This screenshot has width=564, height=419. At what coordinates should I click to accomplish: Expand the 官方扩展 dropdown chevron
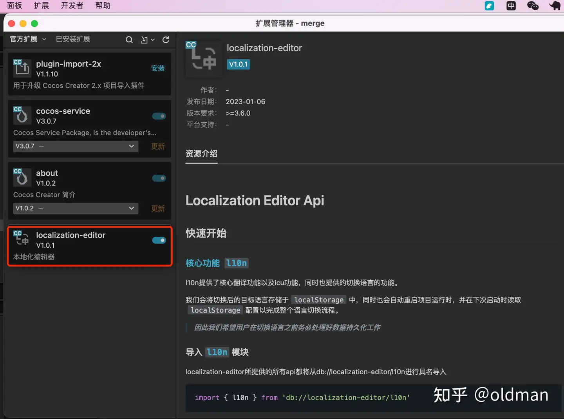click(44, 39)
